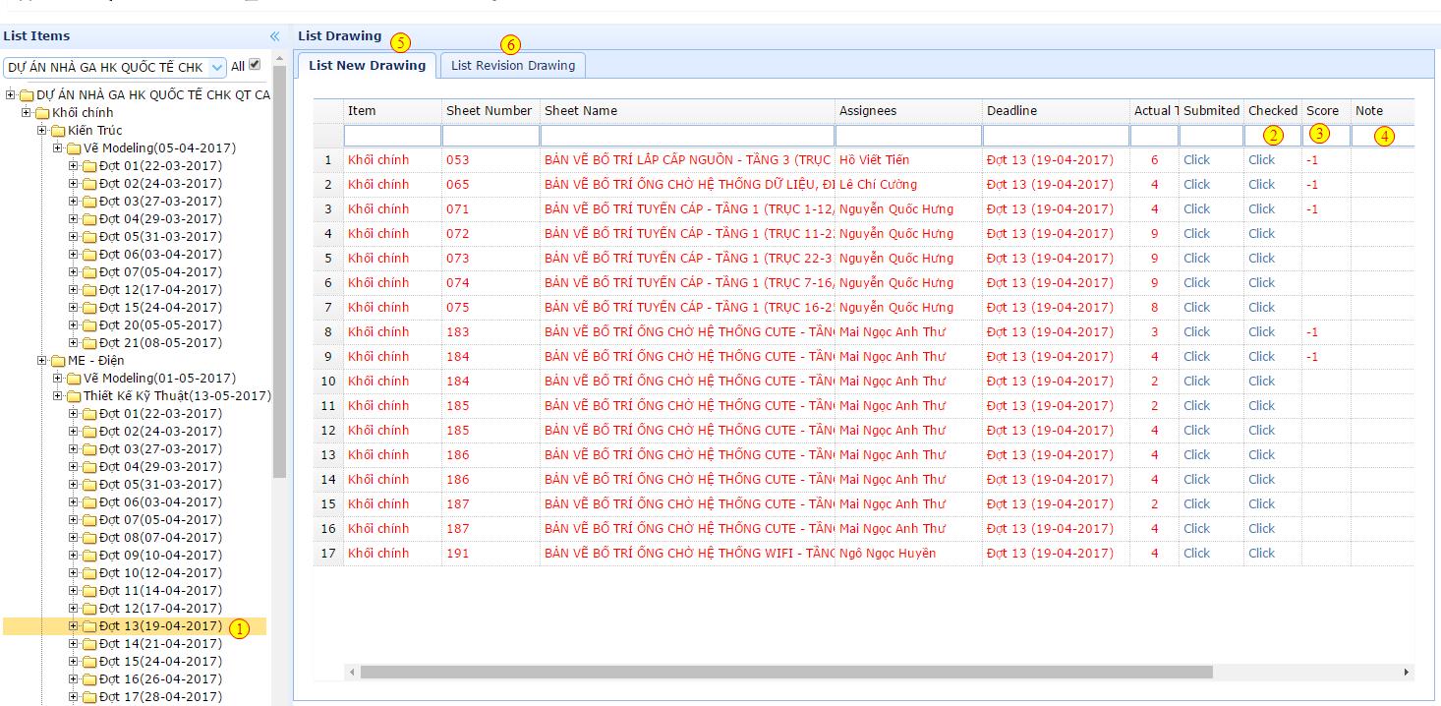Screen dimensions: 1441x706
Task: Click right arrow of grid horizontal scrollbar
Action: (1407, 673)
